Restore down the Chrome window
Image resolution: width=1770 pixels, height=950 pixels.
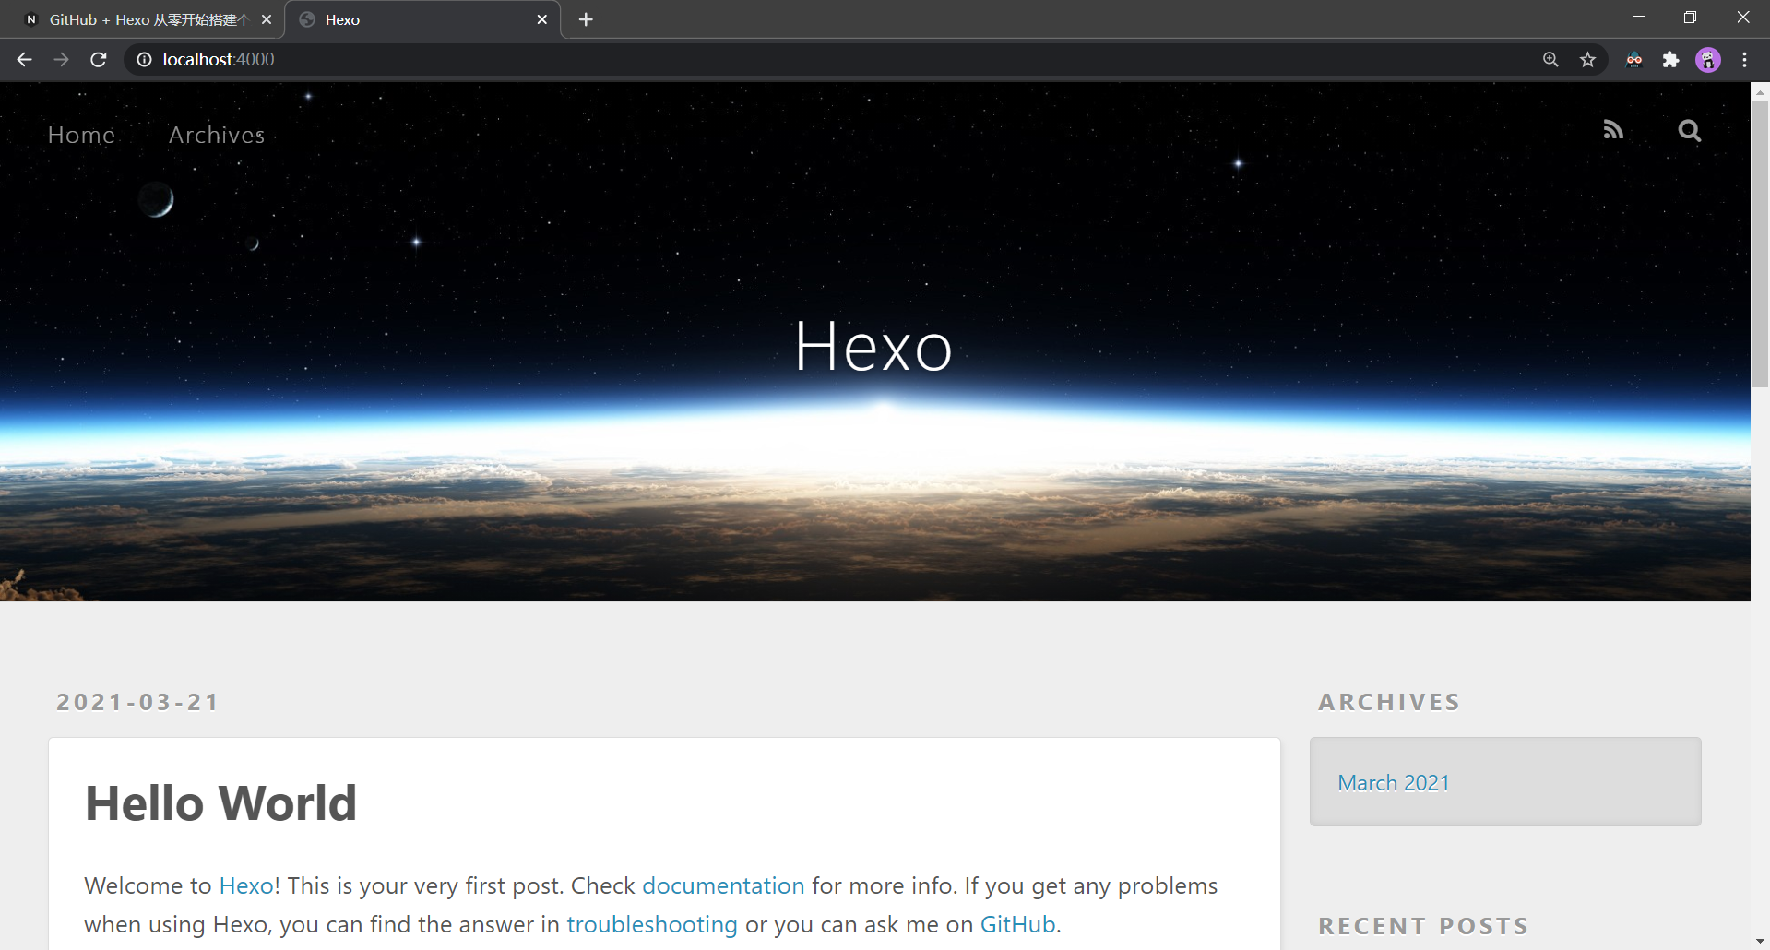(x=1690, y=18)
